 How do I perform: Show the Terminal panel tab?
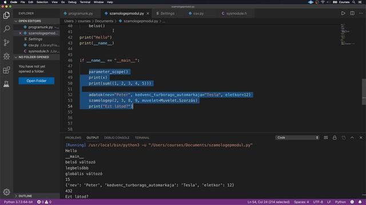click(x=142, y=138)
